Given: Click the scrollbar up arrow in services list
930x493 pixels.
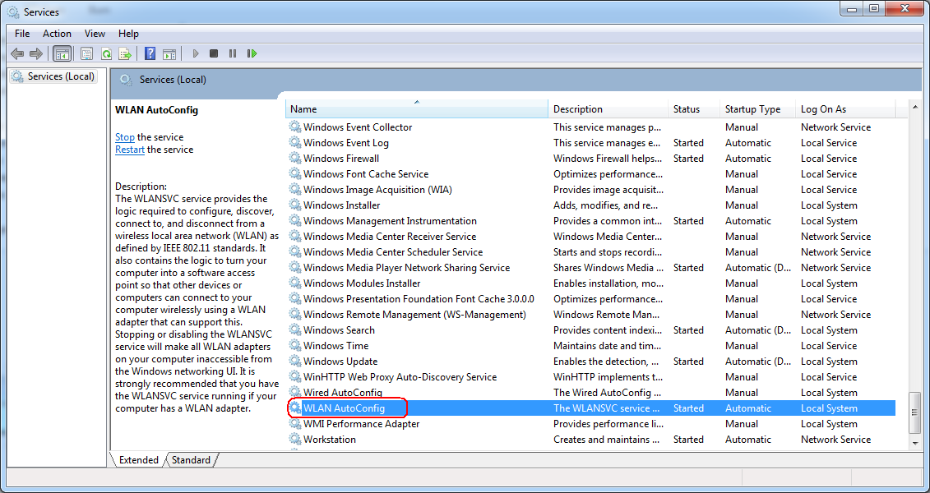Looking at the screenshot, I should coord(915,109).
